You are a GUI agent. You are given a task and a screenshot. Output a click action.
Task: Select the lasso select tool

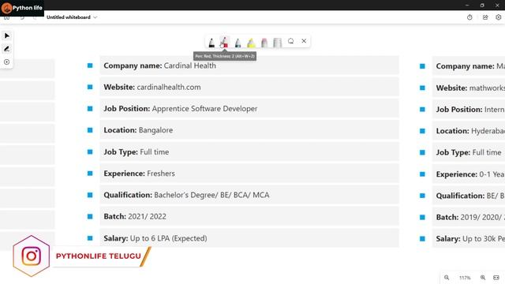pyautogui.click(x=291, y=41)
